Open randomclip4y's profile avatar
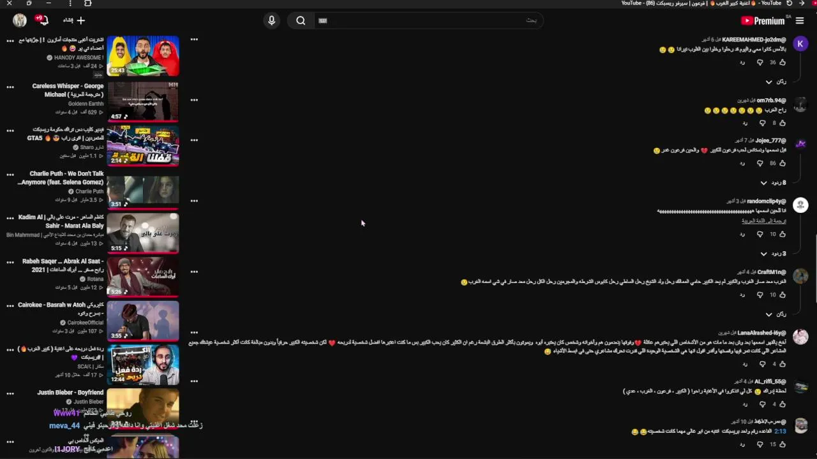This screenshot has height=459, width=817. point(800,205)
